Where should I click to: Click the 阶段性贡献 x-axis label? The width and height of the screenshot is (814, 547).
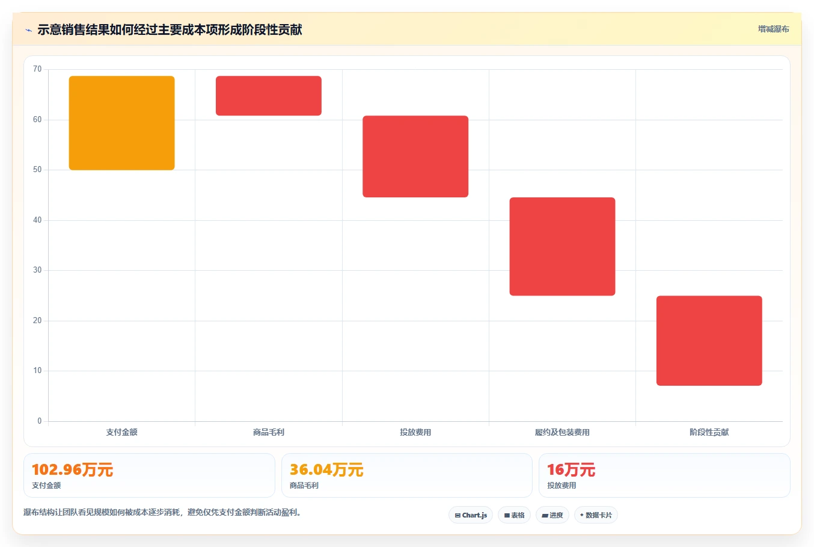709,432
